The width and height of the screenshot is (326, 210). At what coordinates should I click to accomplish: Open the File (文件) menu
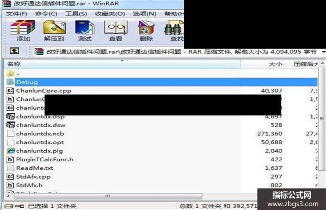tap(17, 14)
